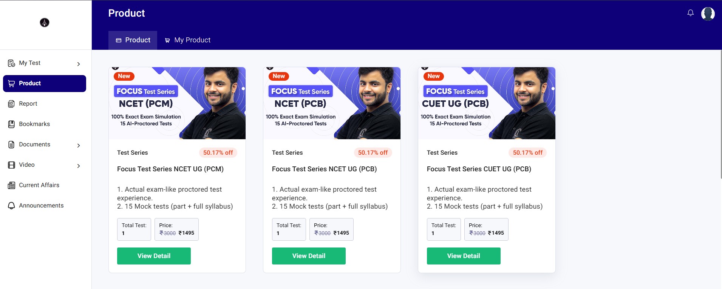Click the app logo above the sidebar
This screenshot has height=289, width=722.
pos(45,23)
